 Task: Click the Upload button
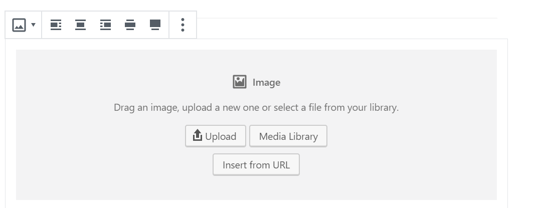pyautogui.click(x=215, y=136)
